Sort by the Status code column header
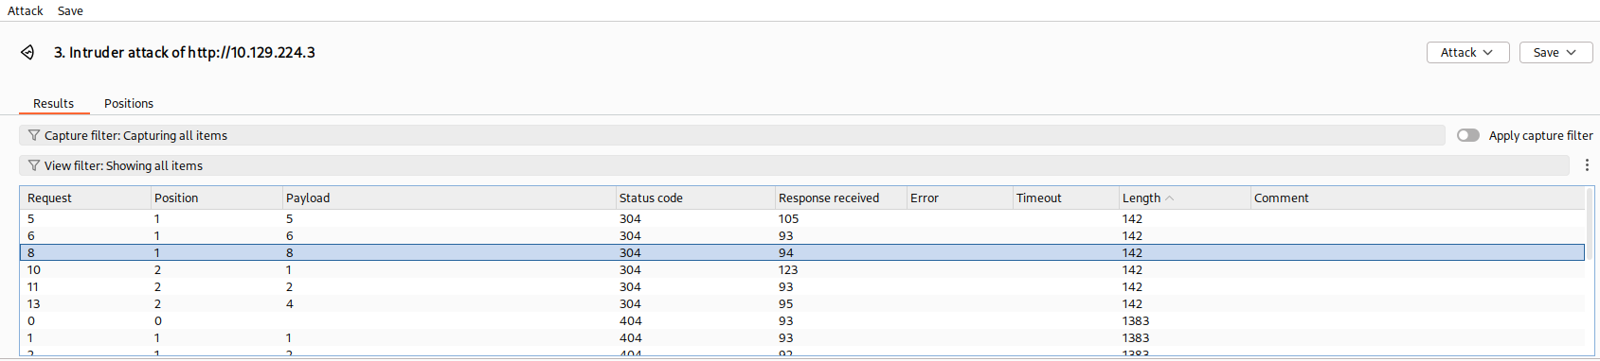This screenshot has width=1600, height=361. point(695,198)
